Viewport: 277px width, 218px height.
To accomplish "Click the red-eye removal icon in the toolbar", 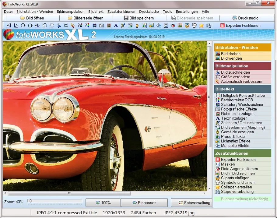I will pos(173,26).
